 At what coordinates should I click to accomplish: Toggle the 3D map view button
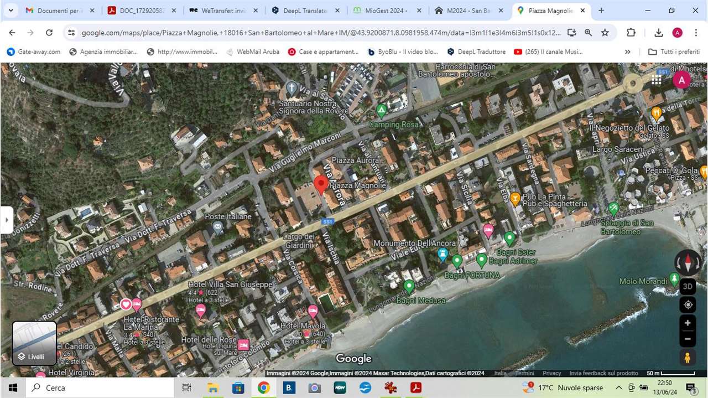(688, 286)
